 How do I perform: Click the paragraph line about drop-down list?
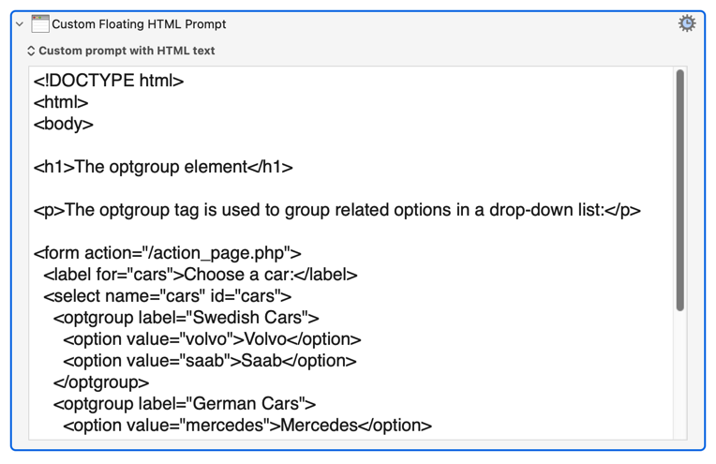(337, 210)
